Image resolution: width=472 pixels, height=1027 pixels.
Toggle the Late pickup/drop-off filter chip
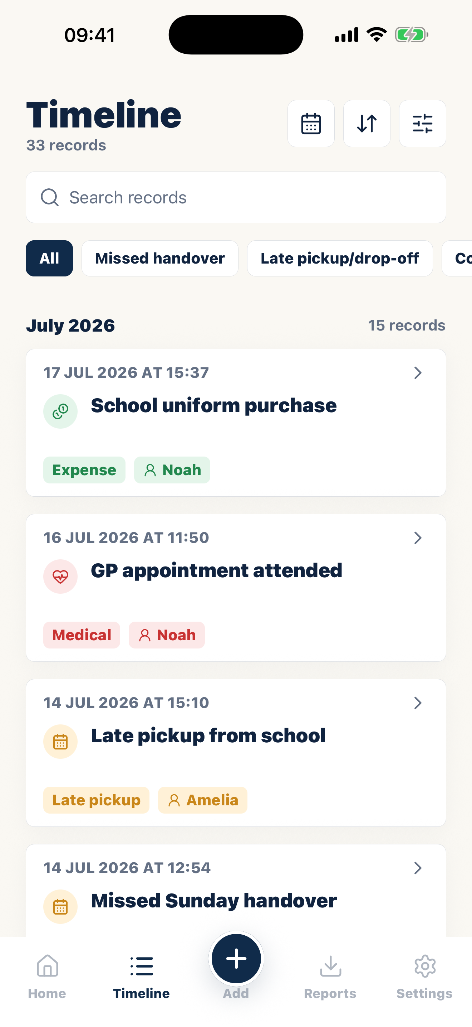point(340,258)
